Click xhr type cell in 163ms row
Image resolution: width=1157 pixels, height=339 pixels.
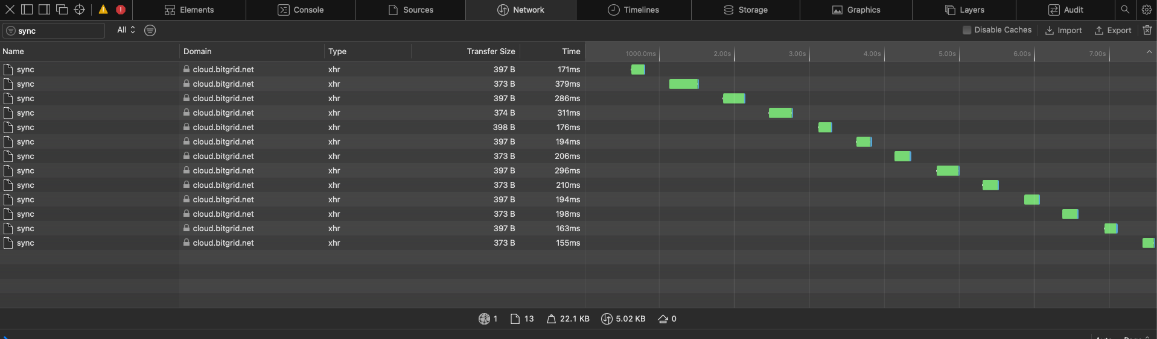pyautogui.click(x=334, y=228)
